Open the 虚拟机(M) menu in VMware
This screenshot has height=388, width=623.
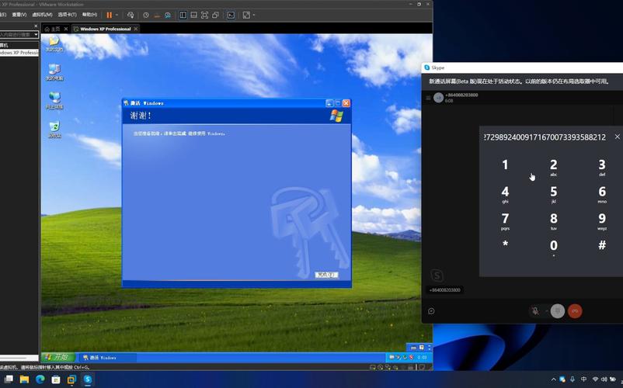click(x=42, y=15)
